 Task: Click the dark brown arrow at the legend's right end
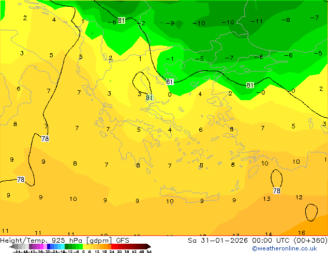click(x=149, y=246)
